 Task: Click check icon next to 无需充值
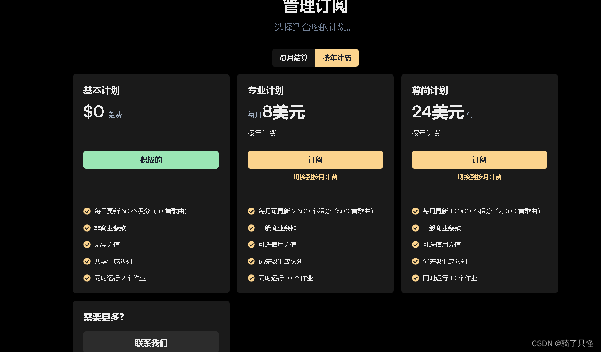(87, 245)
